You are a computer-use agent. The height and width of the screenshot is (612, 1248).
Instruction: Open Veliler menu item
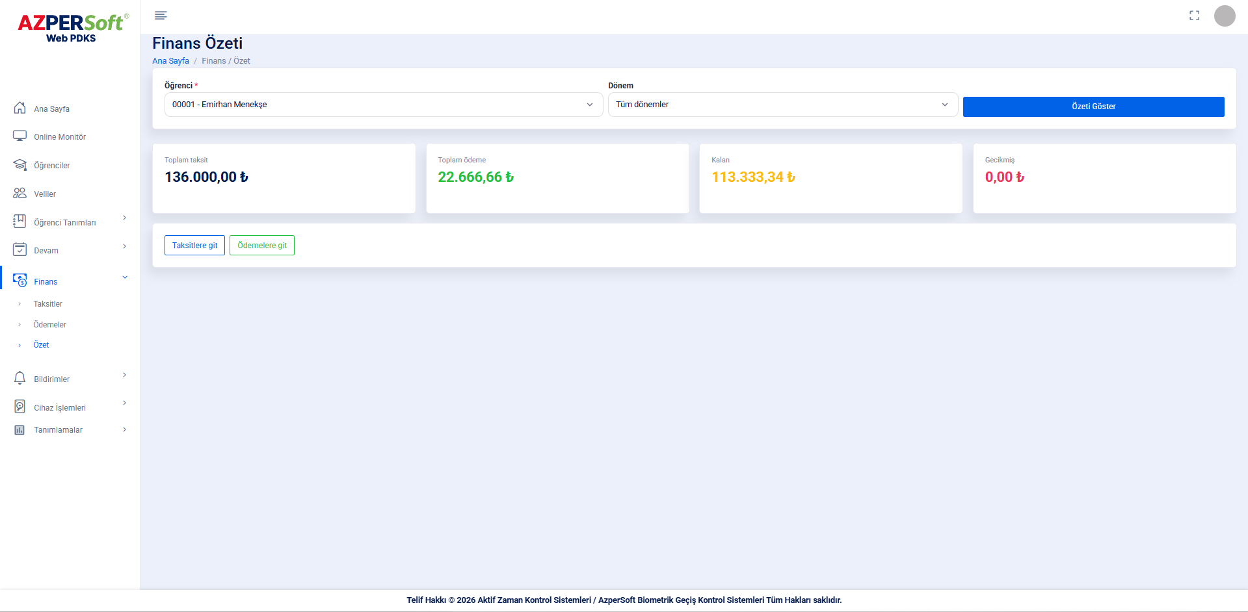coord(45,194)
